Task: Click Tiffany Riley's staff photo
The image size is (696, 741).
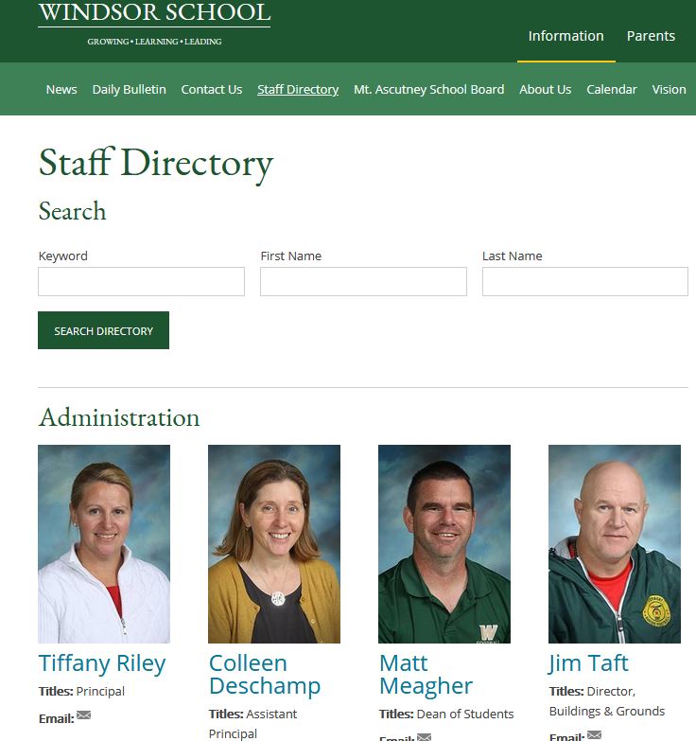Action: click(x=104, y=544)
